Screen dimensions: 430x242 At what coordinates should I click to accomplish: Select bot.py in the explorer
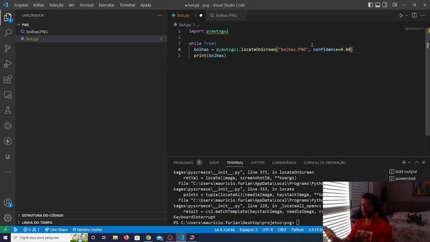click(x=32, y=39)
